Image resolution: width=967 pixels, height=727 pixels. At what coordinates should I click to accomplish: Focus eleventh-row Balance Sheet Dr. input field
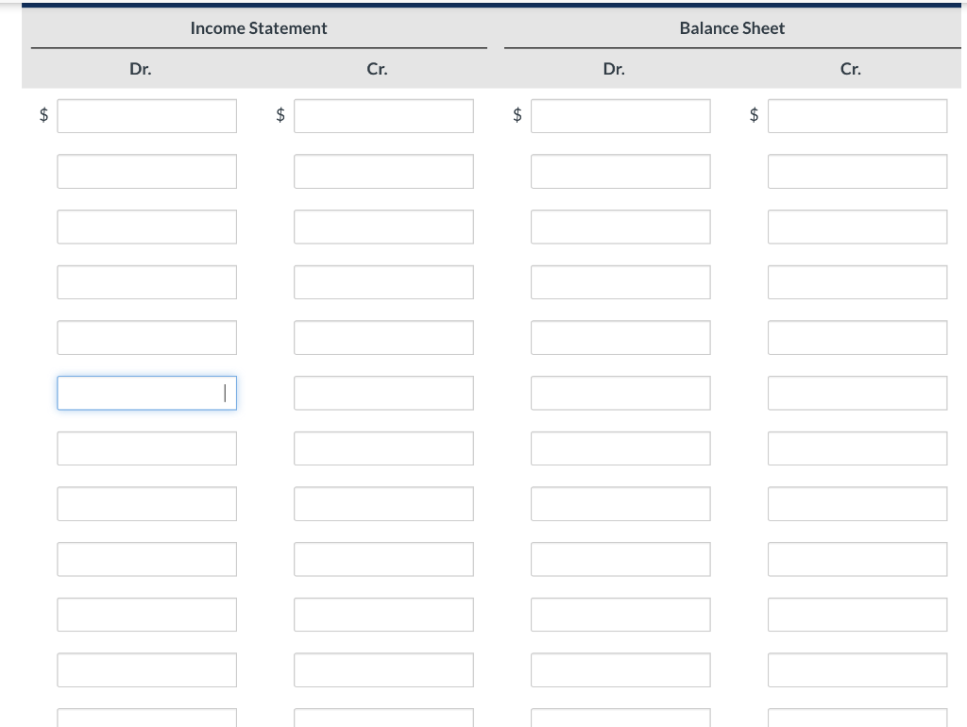(620, 669)
